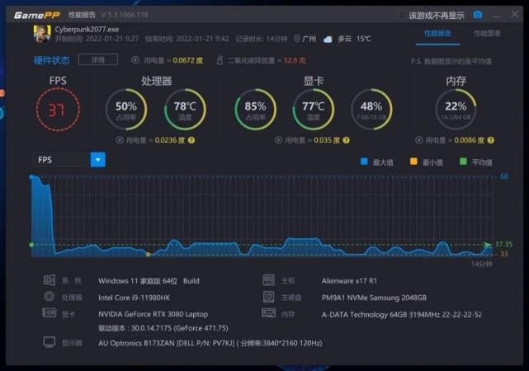Viewport: 529px width, 371px height.
Task: Click the processor chip icon in specs
Action: (x=50, y=297)
